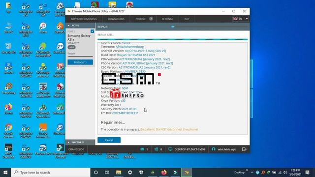Click the Desktop toolbar chevron on taskbar
This screenshot has height=177, width=315.
(247, 170)
